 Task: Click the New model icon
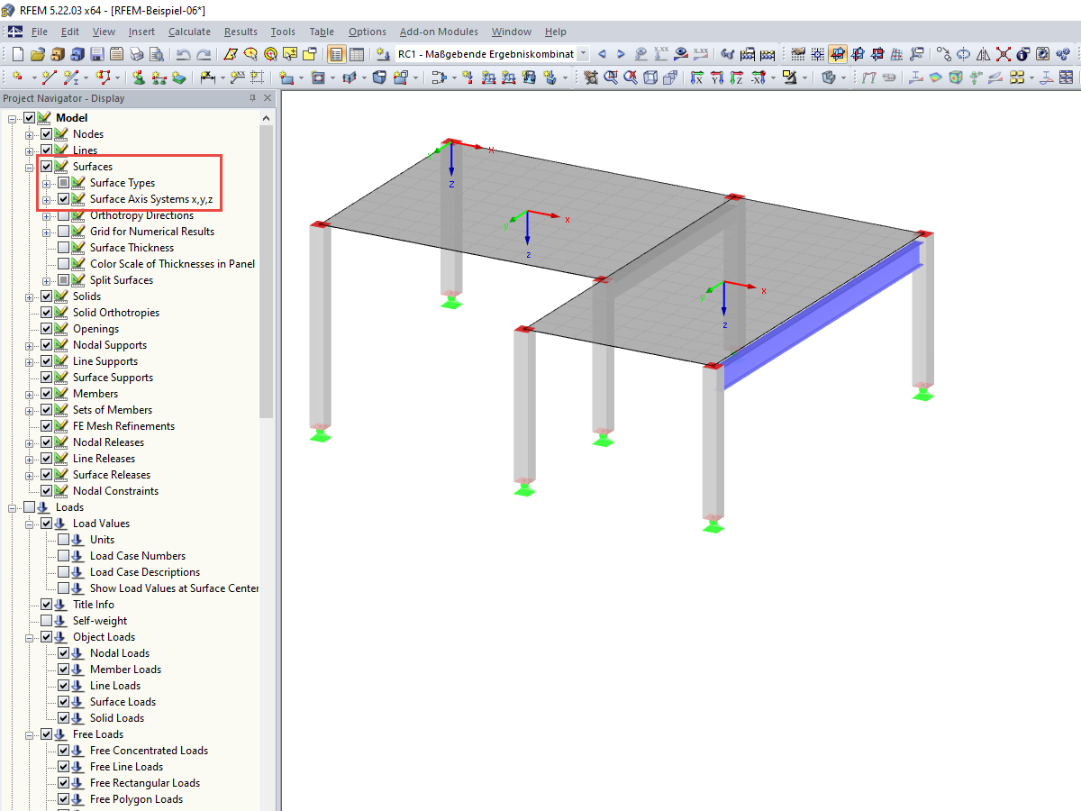tap(18, 54)
